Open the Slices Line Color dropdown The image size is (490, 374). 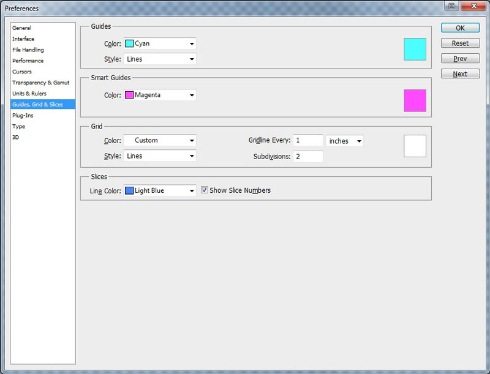click(x=160, y=191)
